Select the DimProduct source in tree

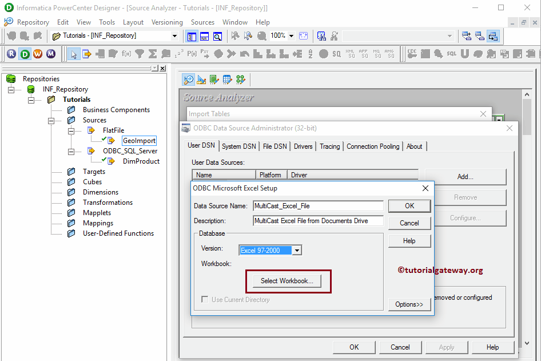click(141, 161)
